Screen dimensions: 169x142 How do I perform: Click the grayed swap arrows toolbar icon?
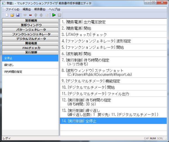(47, 15)
